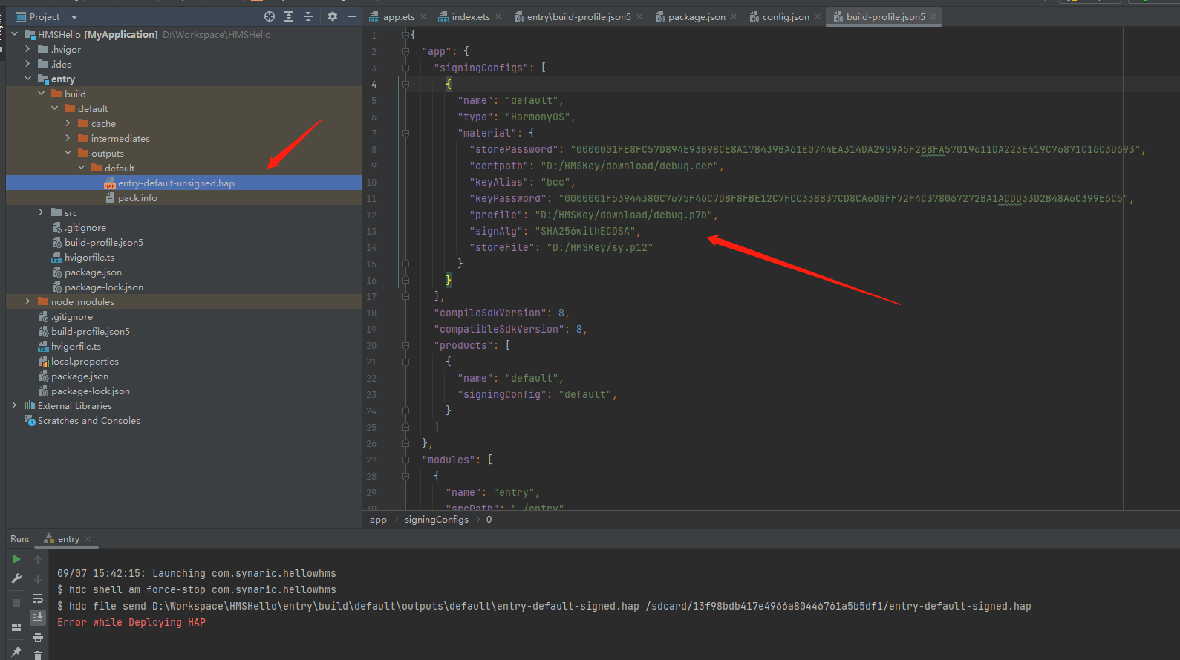
Task: Click the print icon in Run console
Action: coord(38,637)
